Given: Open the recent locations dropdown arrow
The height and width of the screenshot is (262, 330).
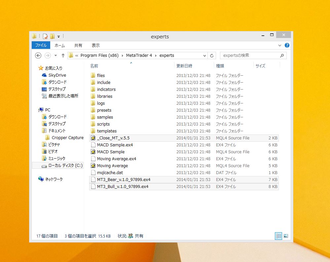Looking at the screenshot, I should tap(55, 56).
